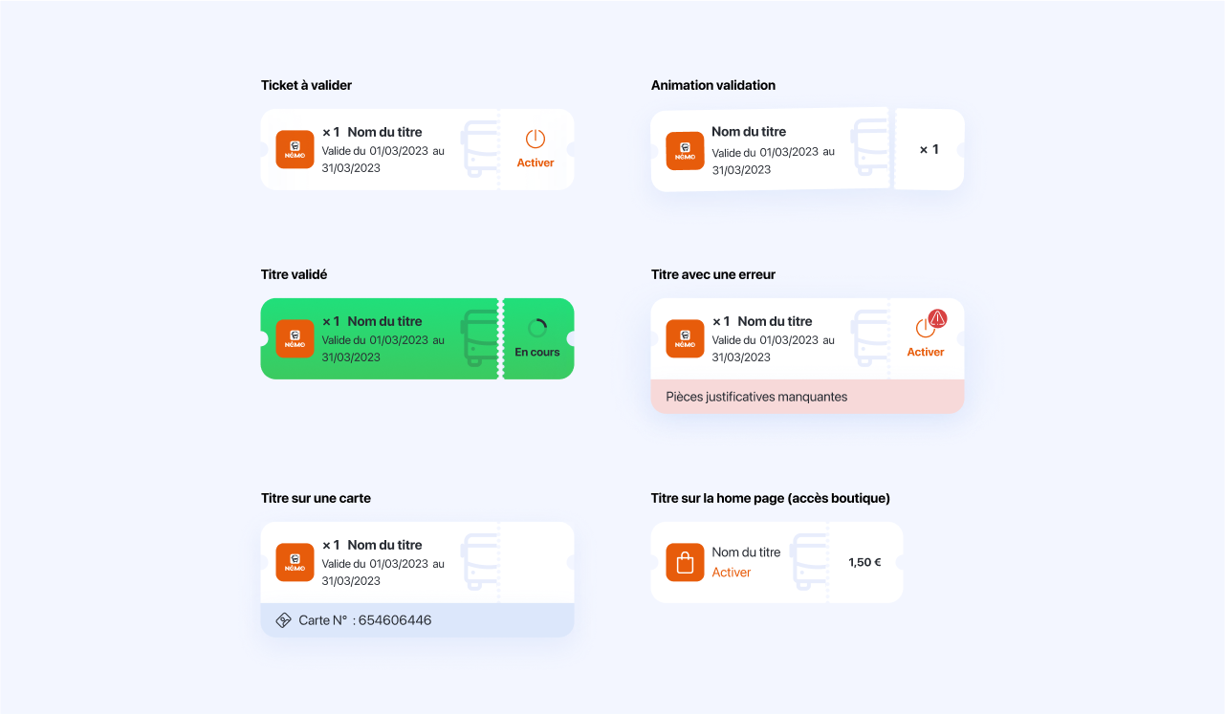Viewport: 1225px width, 714px height.
Task: Click 'Activer' label in 'Ticket à valider' card
Action: point(536,162)
